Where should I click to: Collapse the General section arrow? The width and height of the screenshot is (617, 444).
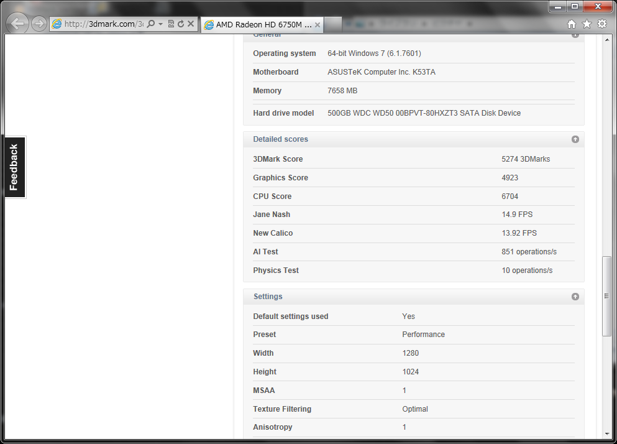click(575, 35)
